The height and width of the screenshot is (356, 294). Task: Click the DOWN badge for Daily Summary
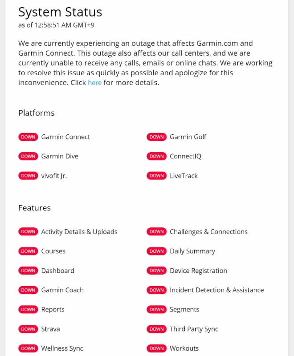pos(157,251)
